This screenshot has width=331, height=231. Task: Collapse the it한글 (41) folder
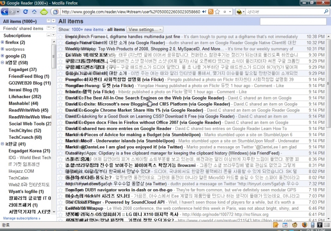point(2,144)
